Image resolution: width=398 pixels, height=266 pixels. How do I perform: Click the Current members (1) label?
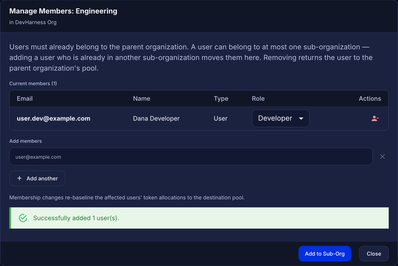33,84
